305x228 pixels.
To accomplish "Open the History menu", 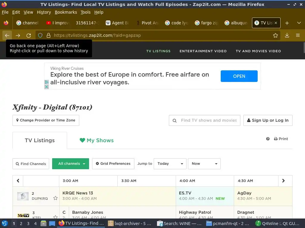I will point(44,12).
